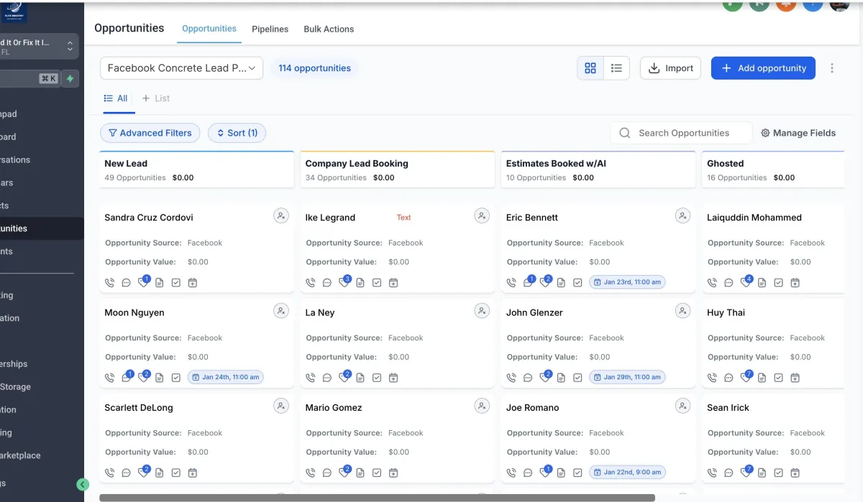Open notes document icon on Scarlett DeLong card
863x502 pixels.
click(159, 473)
